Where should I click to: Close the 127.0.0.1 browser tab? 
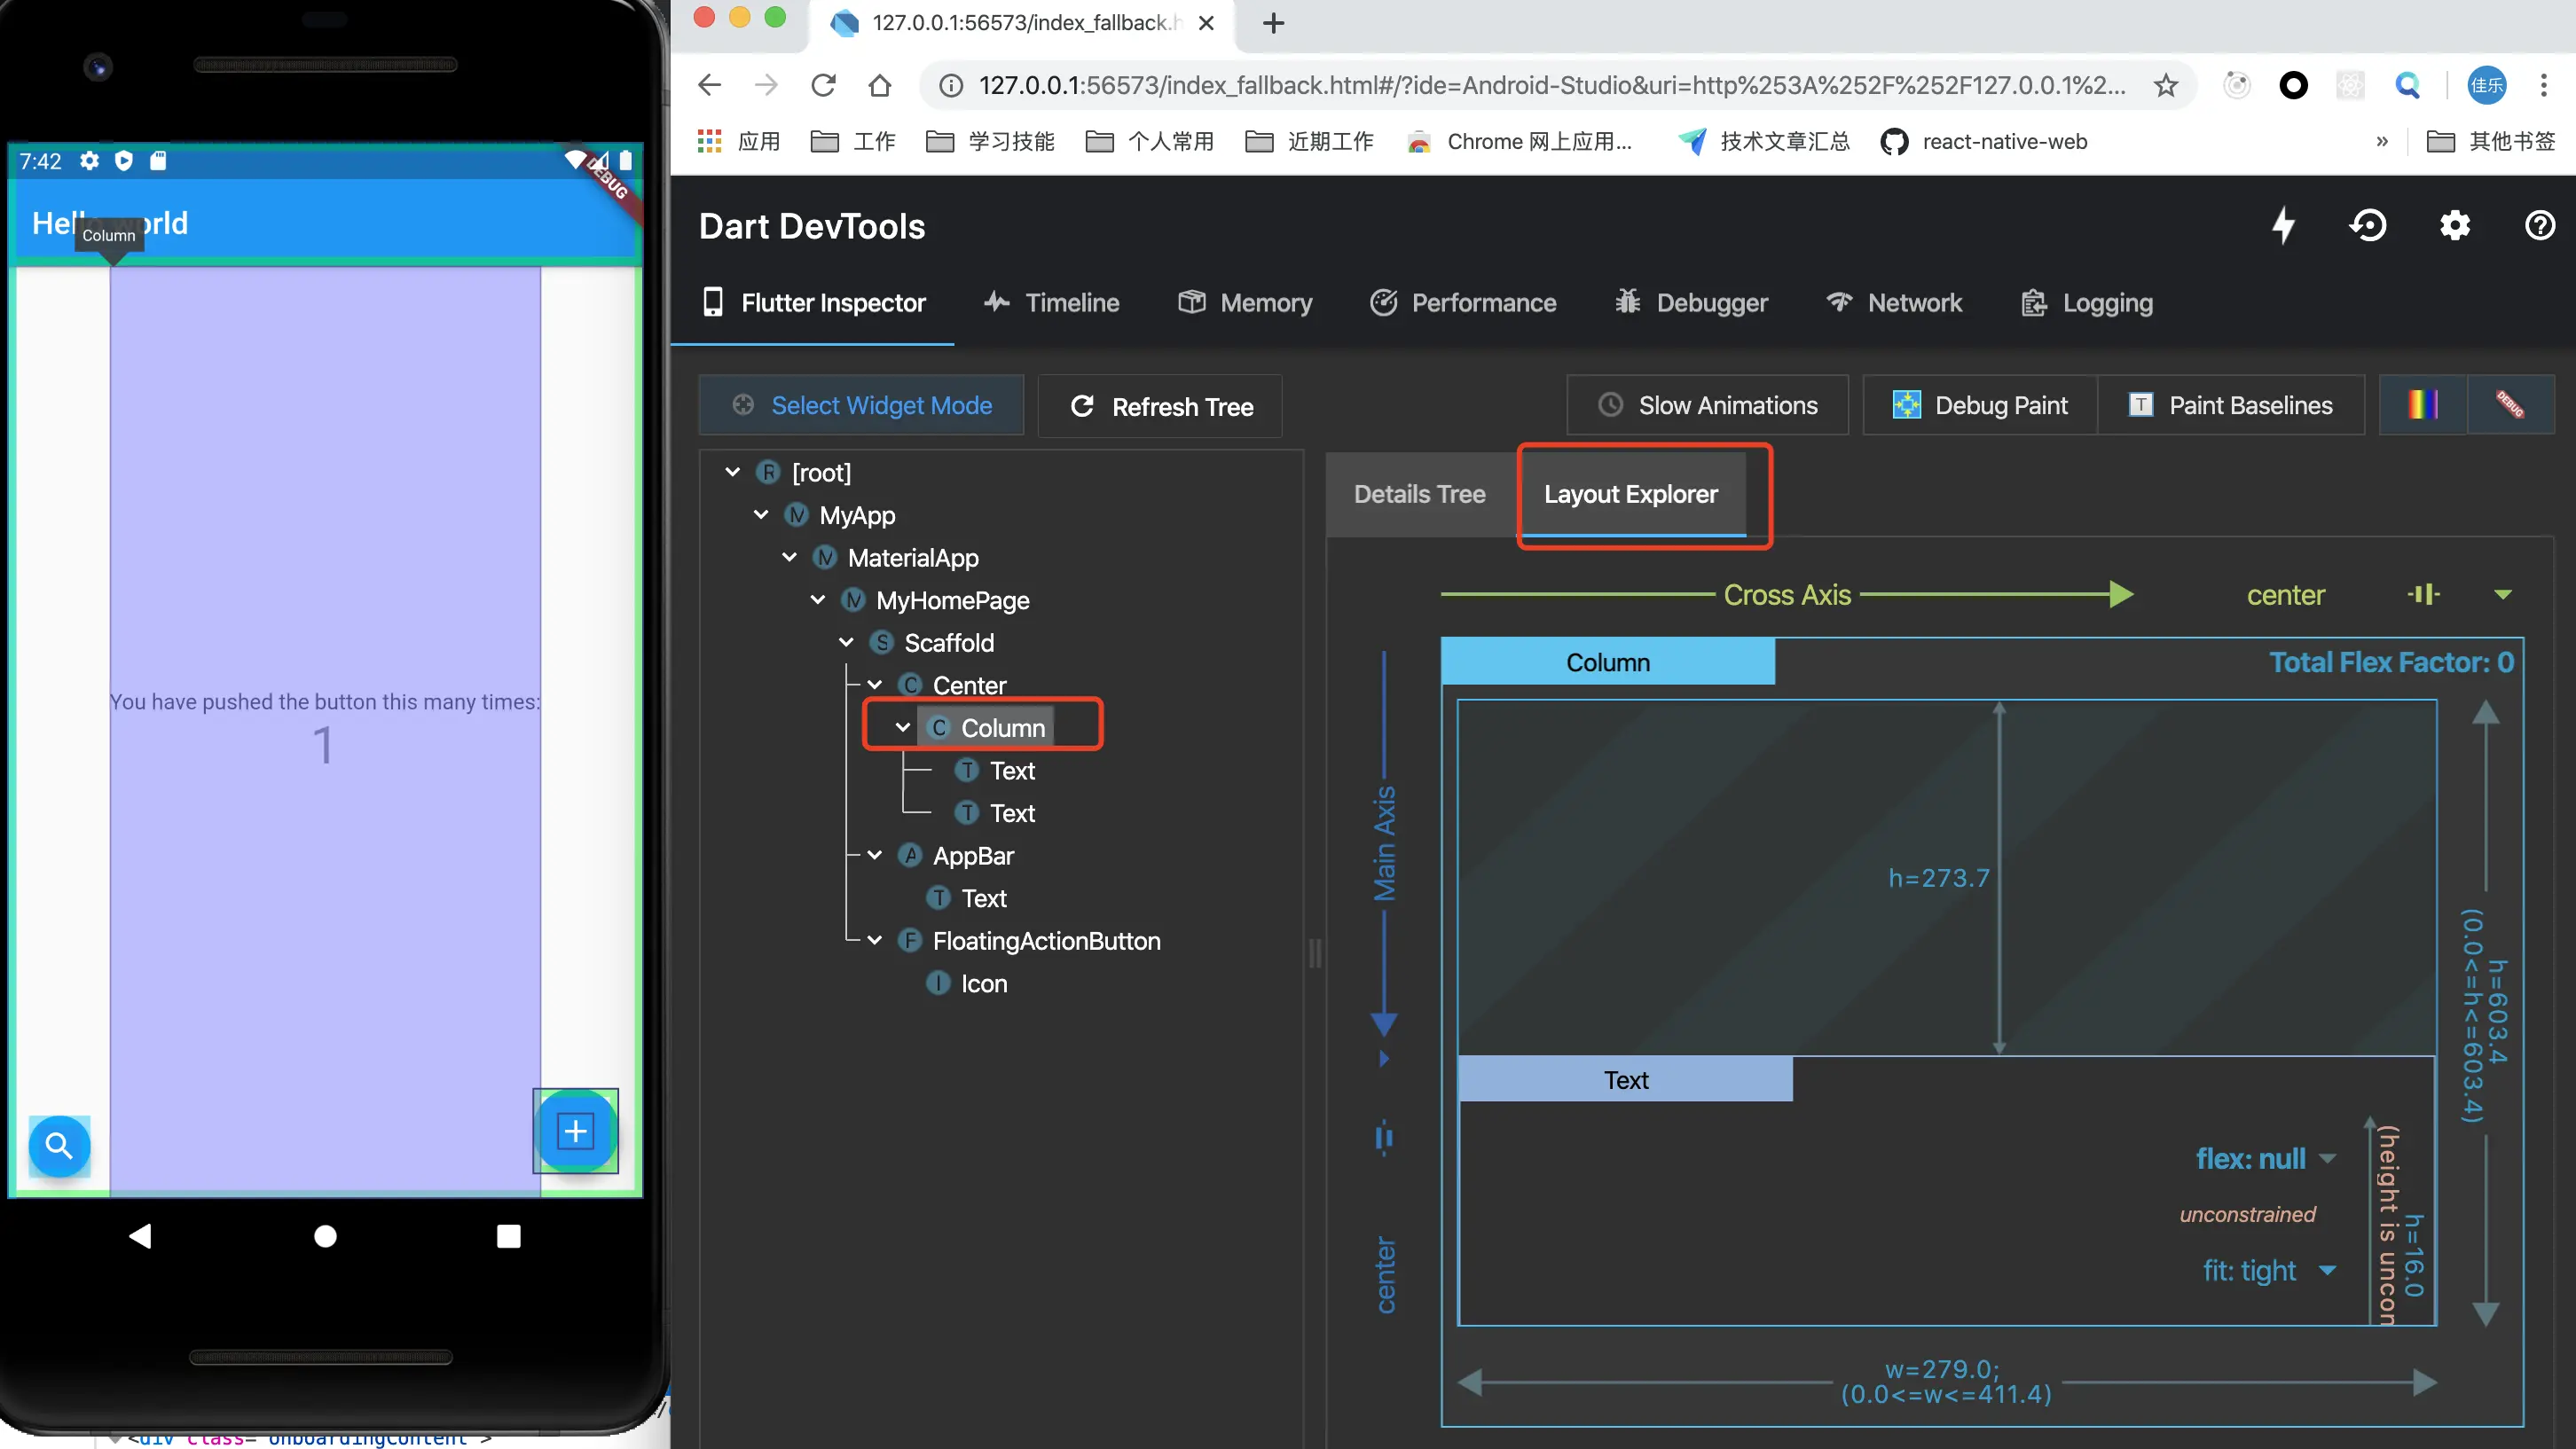(1207, 23)
